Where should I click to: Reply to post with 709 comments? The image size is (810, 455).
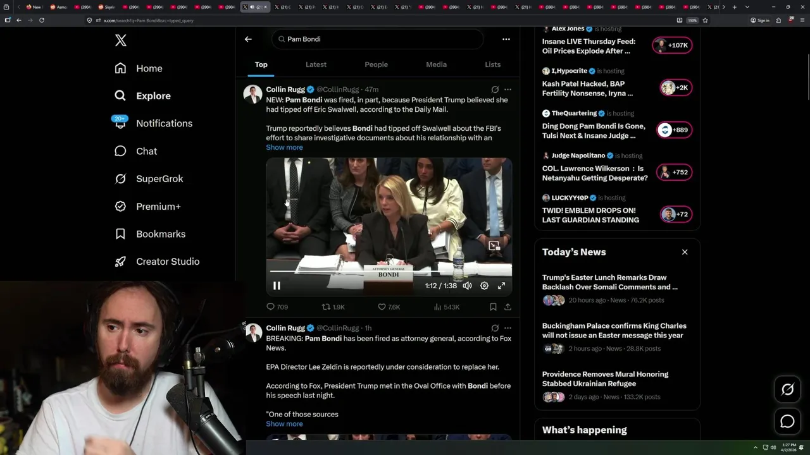click(277, 307)
